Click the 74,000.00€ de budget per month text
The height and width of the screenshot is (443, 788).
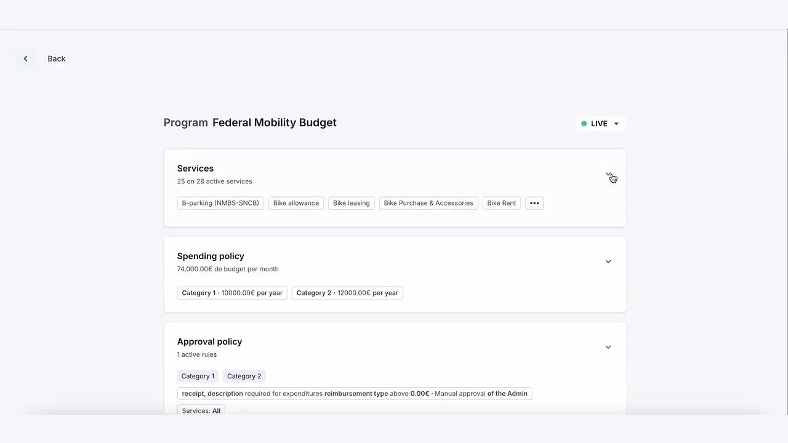pos(228,269)
